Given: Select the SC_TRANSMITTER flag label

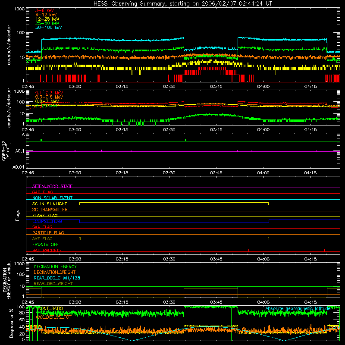Looking at the screenshot, I should coord(50,210).
